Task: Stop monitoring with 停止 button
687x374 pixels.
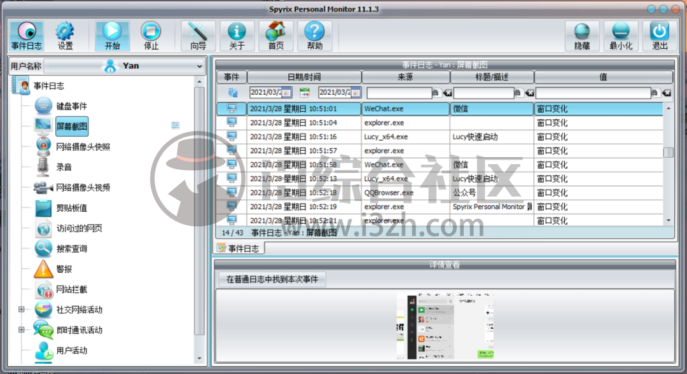Action: (x=151, y=36)
